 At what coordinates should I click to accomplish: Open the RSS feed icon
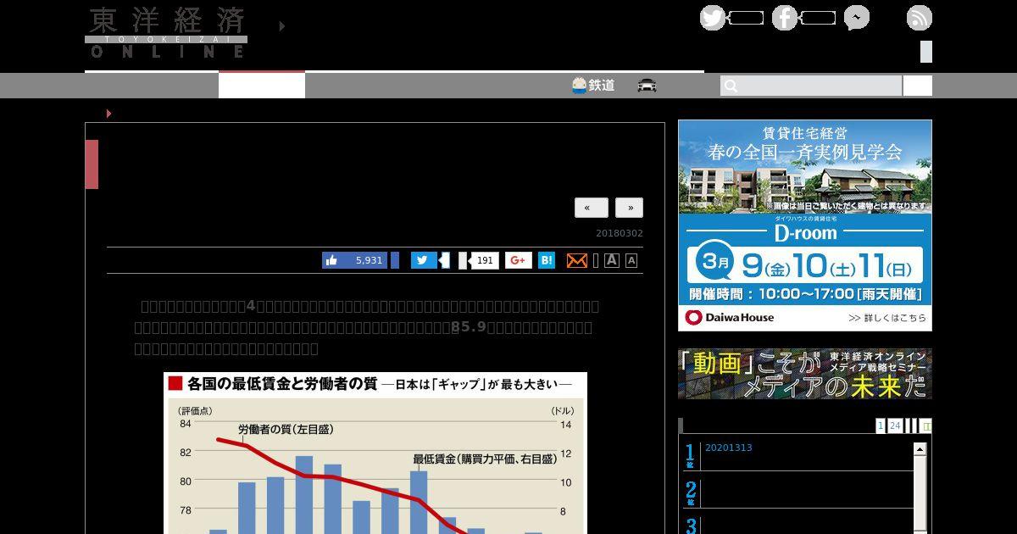click(920, 18)
